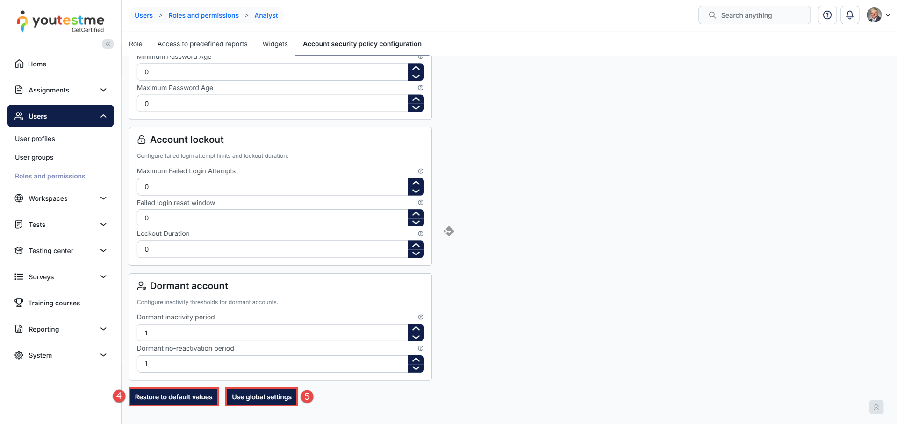
Task: Expand the Reporting section chevron
Action: pos(103,329)
